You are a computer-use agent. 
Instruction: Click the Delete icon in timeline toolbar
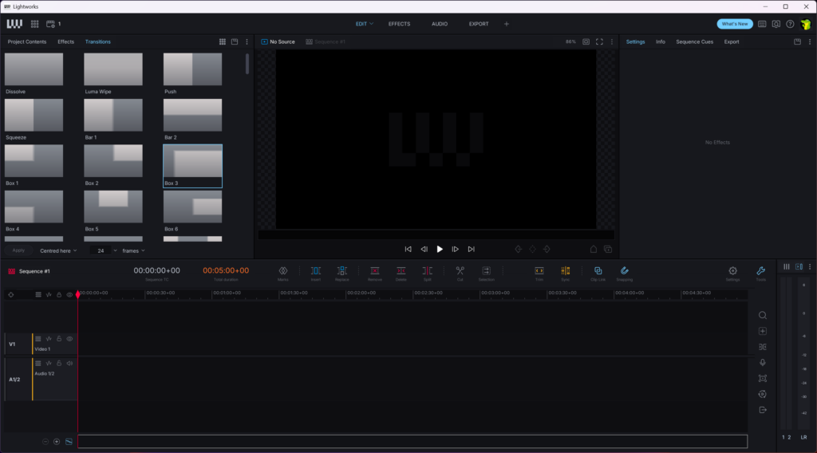point(401,270)
